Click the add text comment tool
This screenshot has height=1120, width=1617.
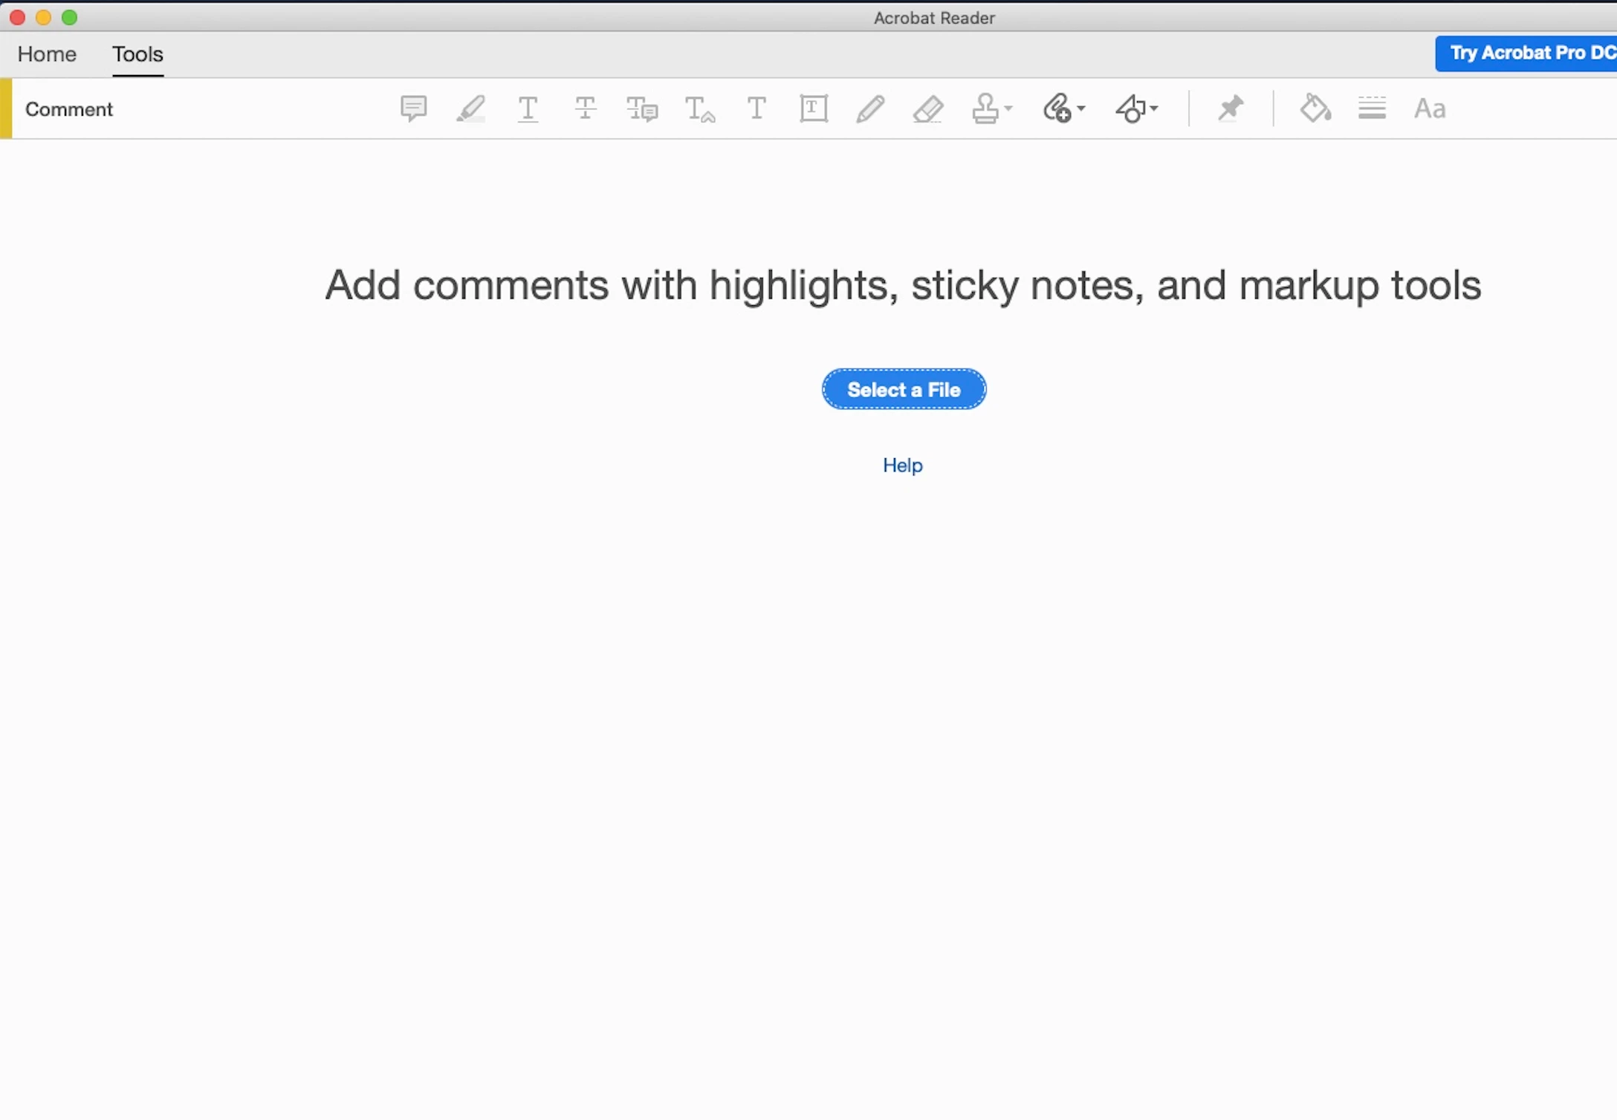(x=756, y=108)
